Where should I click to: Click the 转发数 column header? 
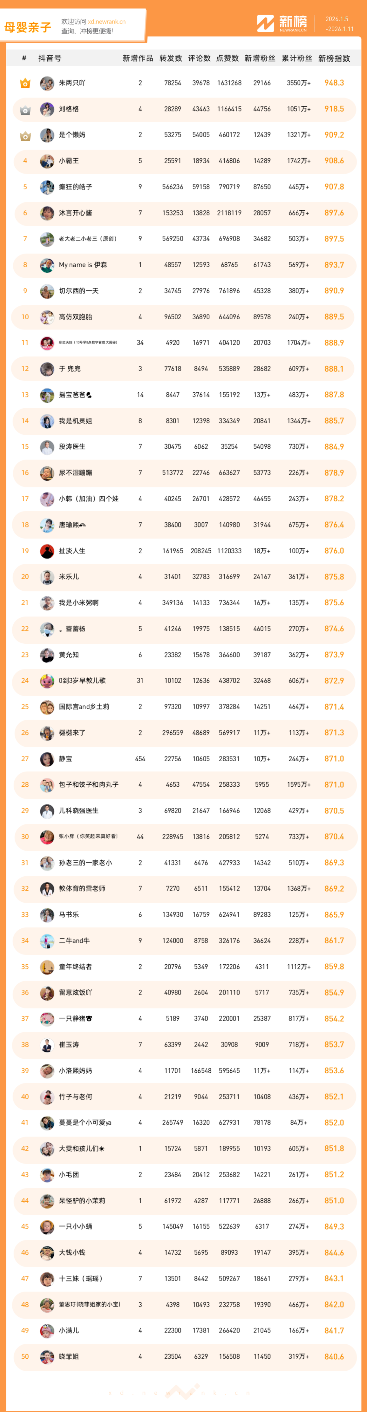pos(171,59)
